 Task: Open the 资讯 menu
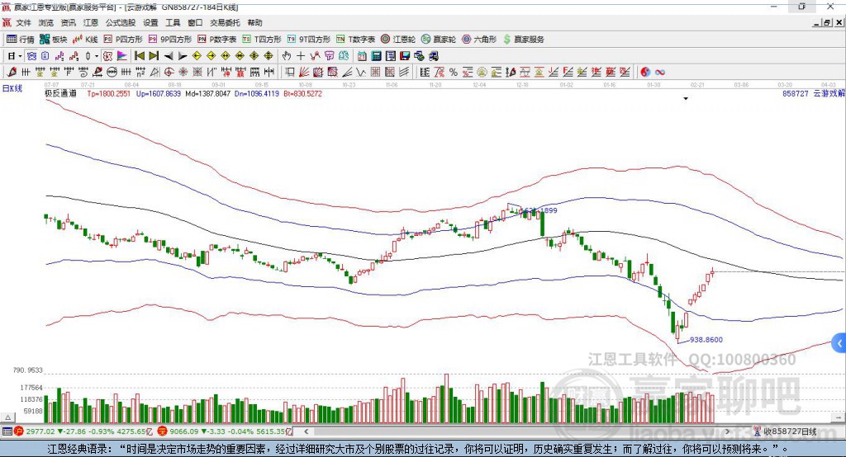tap(68, 22)
